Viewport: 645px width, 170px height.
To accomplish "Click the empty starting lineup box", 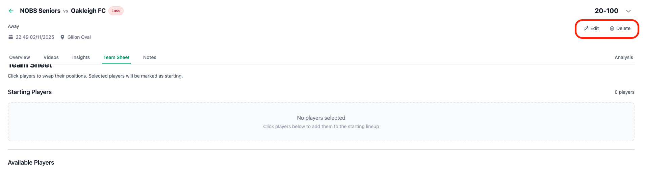I will pos(321,122).
